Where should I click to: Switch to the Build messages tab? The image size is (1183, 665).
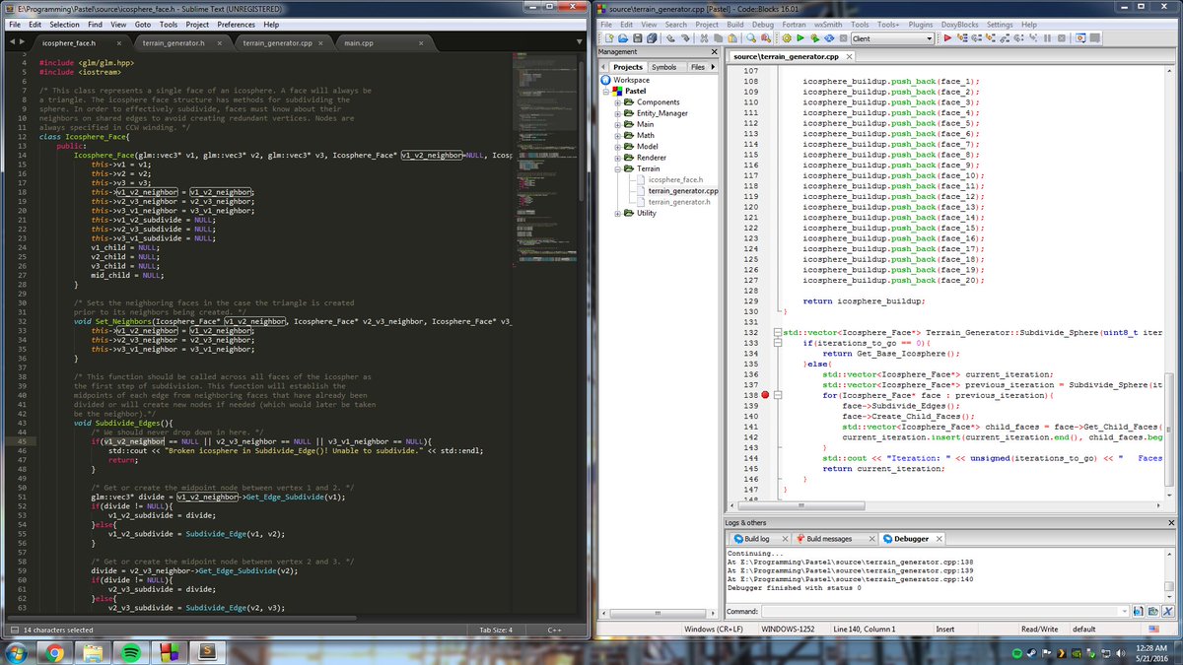pyautogui.click(x=828, y=539)
